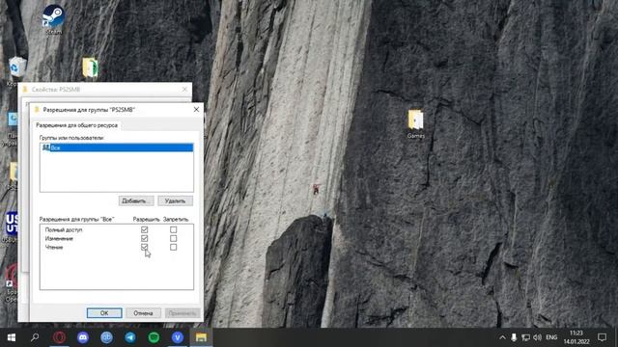Confirm permissions with OK button

(104, 313)
